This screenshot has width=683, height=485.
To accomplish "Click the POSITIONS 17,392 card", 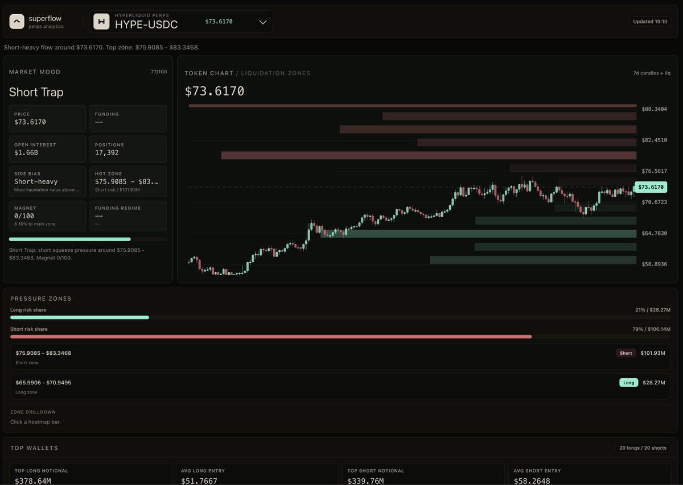I will pyautogui.click(x=128, y=149).
